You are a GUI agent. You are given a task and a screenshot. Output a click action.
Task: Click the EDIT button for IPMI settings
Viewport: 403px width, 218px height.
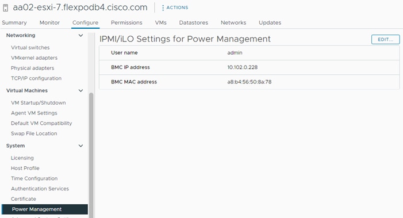click(x=386, y=39)
